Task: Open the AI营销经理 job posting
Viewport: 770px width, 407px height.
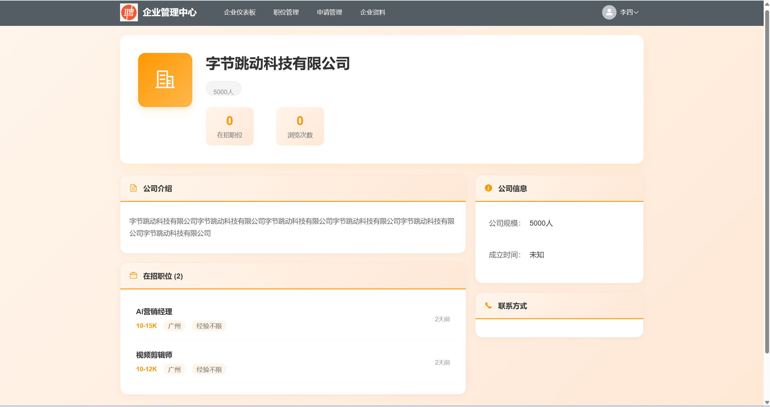Action: click(x=154, y=312)
